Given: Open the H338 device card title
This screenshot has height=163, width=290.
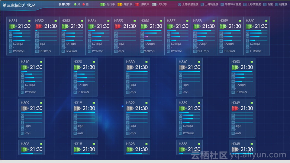Looking at the screenshot, I should tap(183, 144).
